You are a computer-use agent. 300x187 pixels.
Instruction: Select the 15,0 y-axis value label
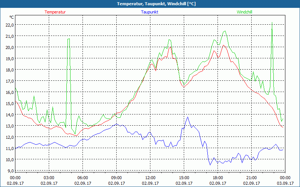pos(9,103)
